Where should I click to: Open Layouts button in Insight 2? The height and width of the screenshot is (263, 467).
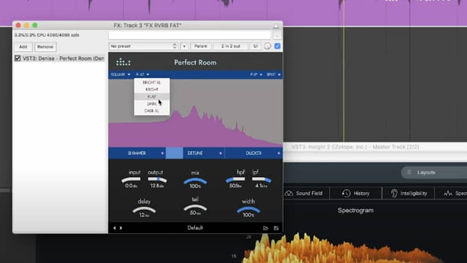(434, 173)
